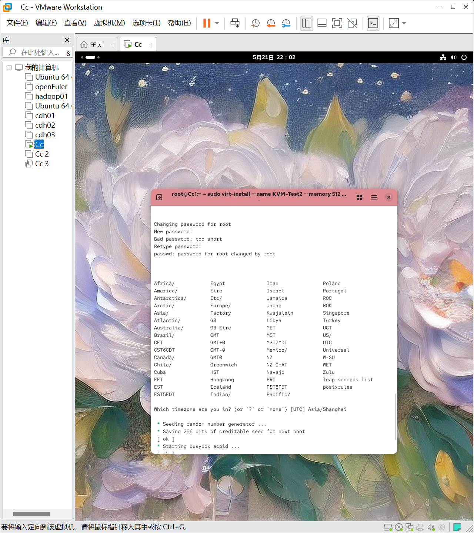Click the printer status icon
Screen dimensions: 474x533
[420, 527]
